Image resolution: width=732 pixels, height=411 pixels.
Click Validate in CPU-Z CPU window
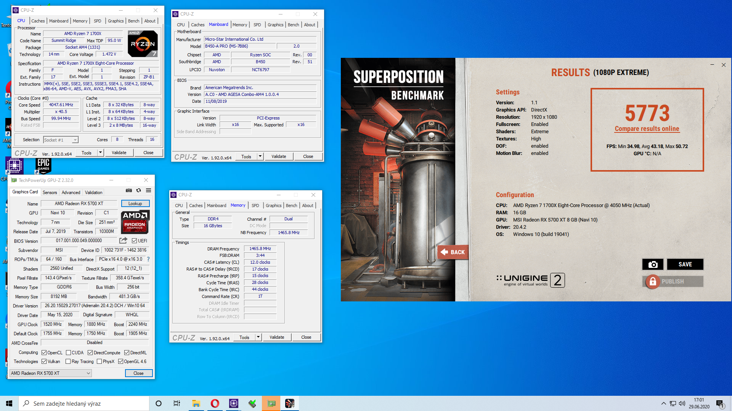[x=119, y=153]
